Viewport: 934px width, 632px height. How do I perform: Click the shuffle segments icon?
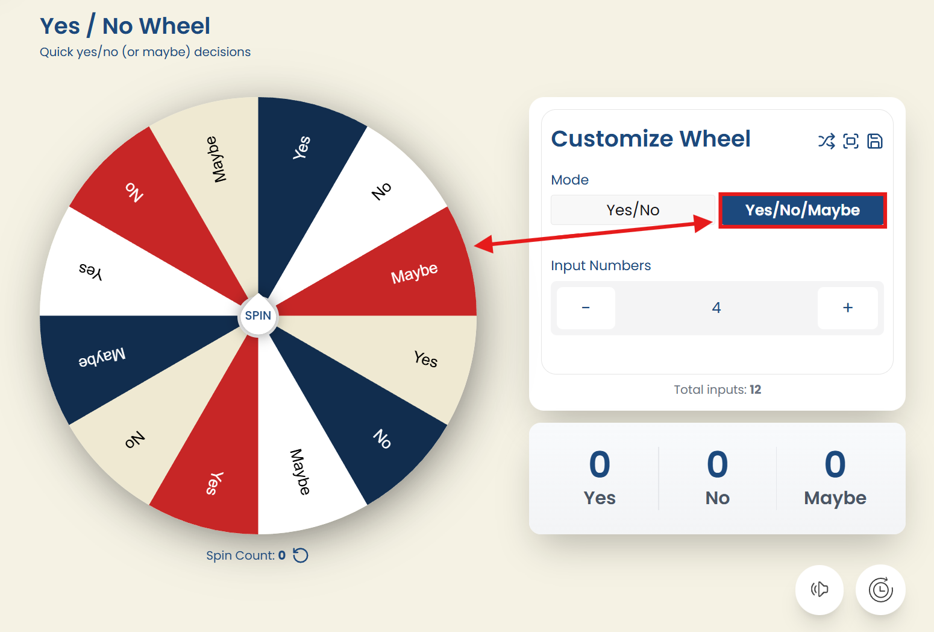826,141
